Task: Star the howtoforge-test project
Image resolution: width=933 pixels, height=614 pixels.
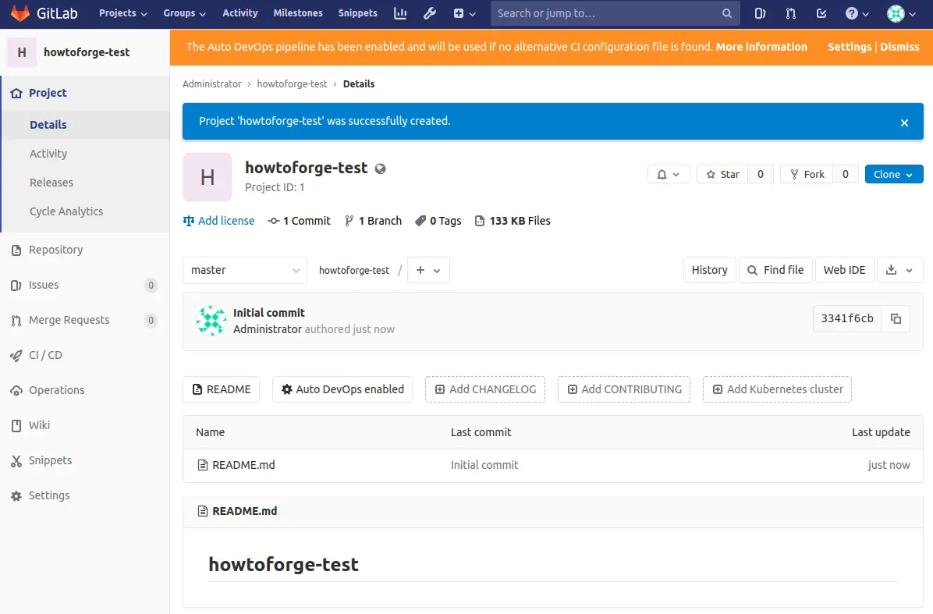Action: click(x=722, y=174)
